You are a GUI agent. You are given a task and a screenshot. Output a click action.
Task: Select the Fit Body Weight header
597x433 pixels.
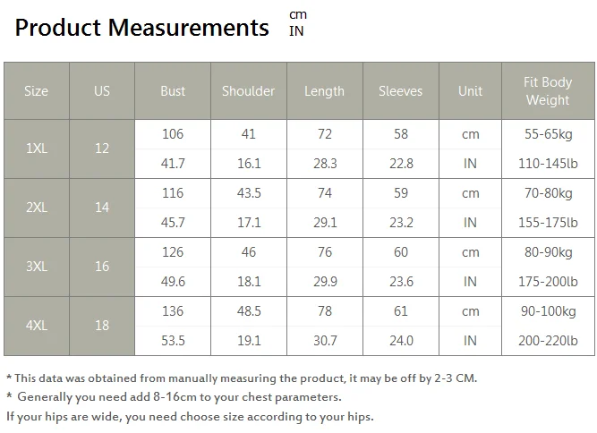point(549,91)
